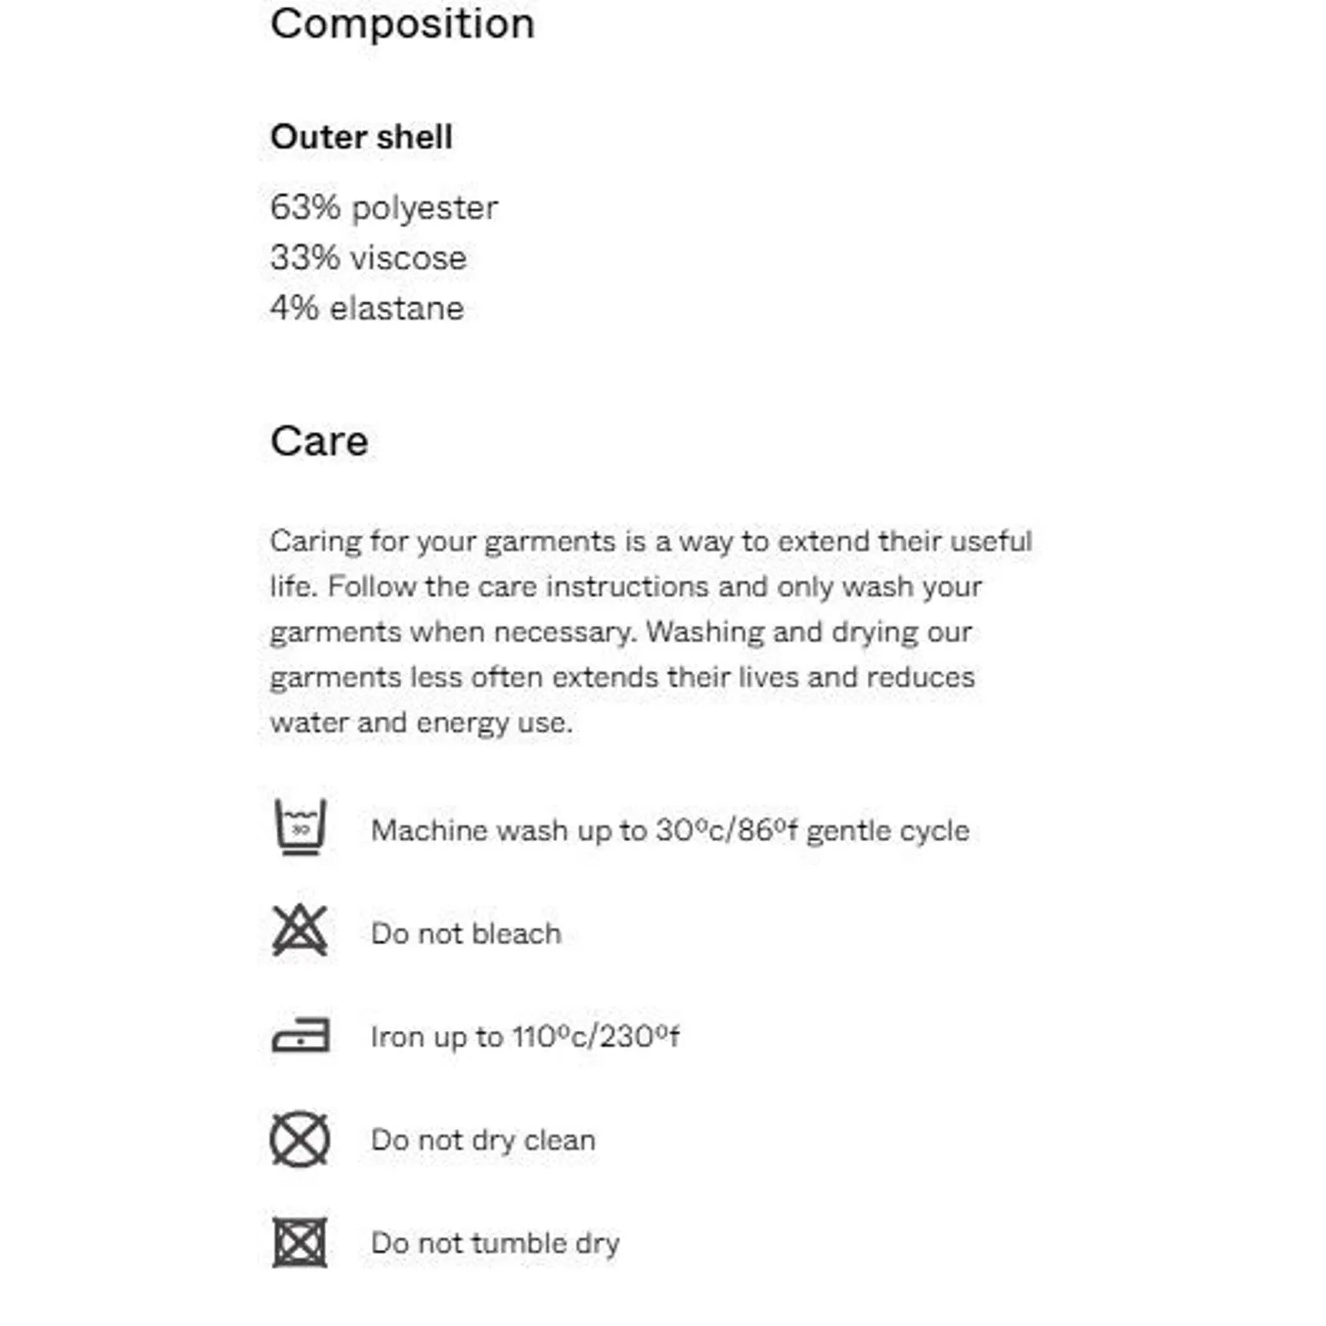Viewport: 1326px width, 1326px height.
Task: Click the do not bleach icon
Action: click(299, 930)
